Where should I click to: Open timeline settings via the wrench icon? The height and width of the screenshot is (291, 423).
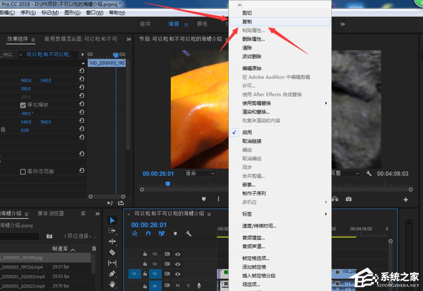pos(188,233)
